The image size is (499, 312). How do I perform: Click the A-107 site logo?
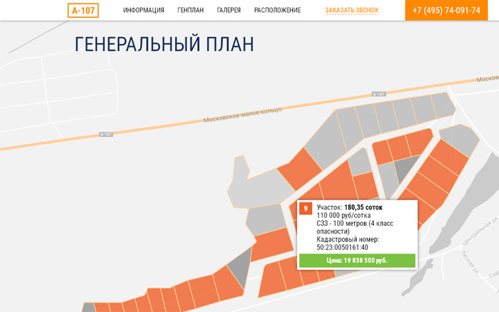83,10
